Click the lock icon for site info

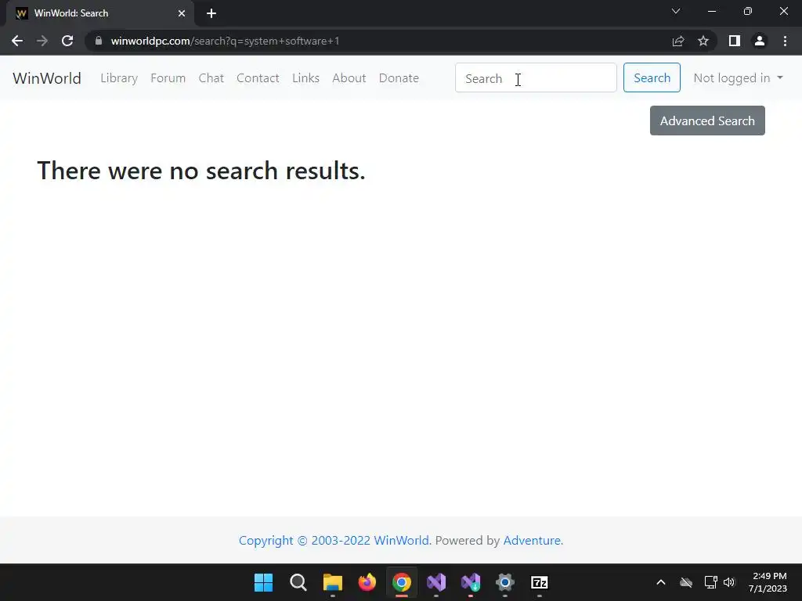click(x=99, y=41)
